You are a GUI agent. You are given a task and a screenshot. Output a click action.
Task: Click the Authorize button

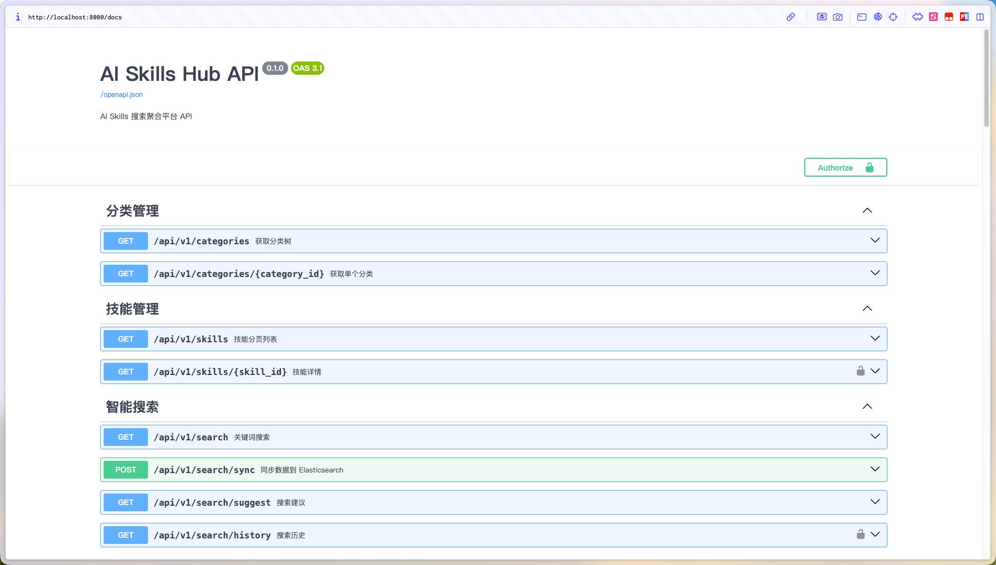[845, 168]
